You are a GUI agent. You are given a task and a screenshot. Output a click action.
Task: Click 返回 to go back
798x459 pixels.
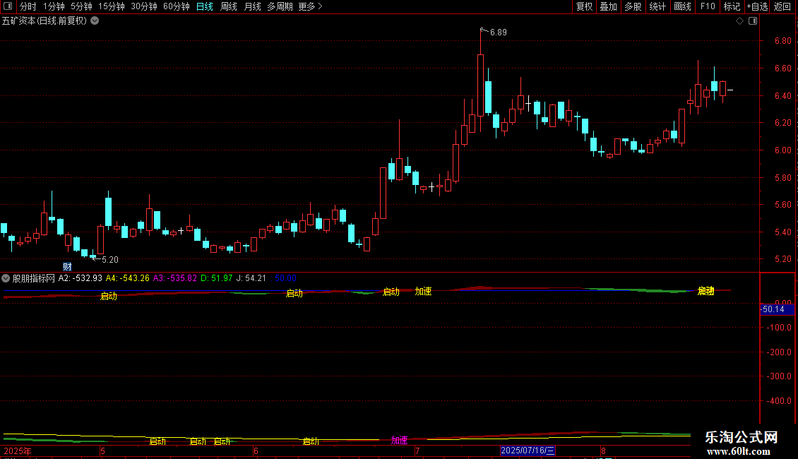coord(782,6)
